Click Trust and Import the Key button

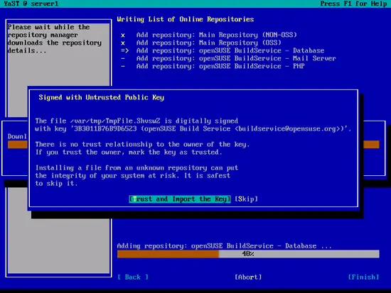pos(180,199)
